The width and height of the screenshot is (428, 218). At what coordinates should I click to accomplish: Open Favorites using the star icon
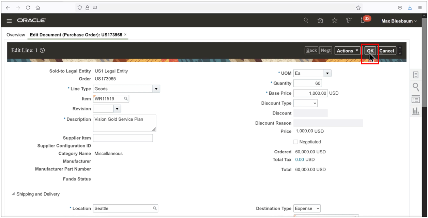[334, 20]
